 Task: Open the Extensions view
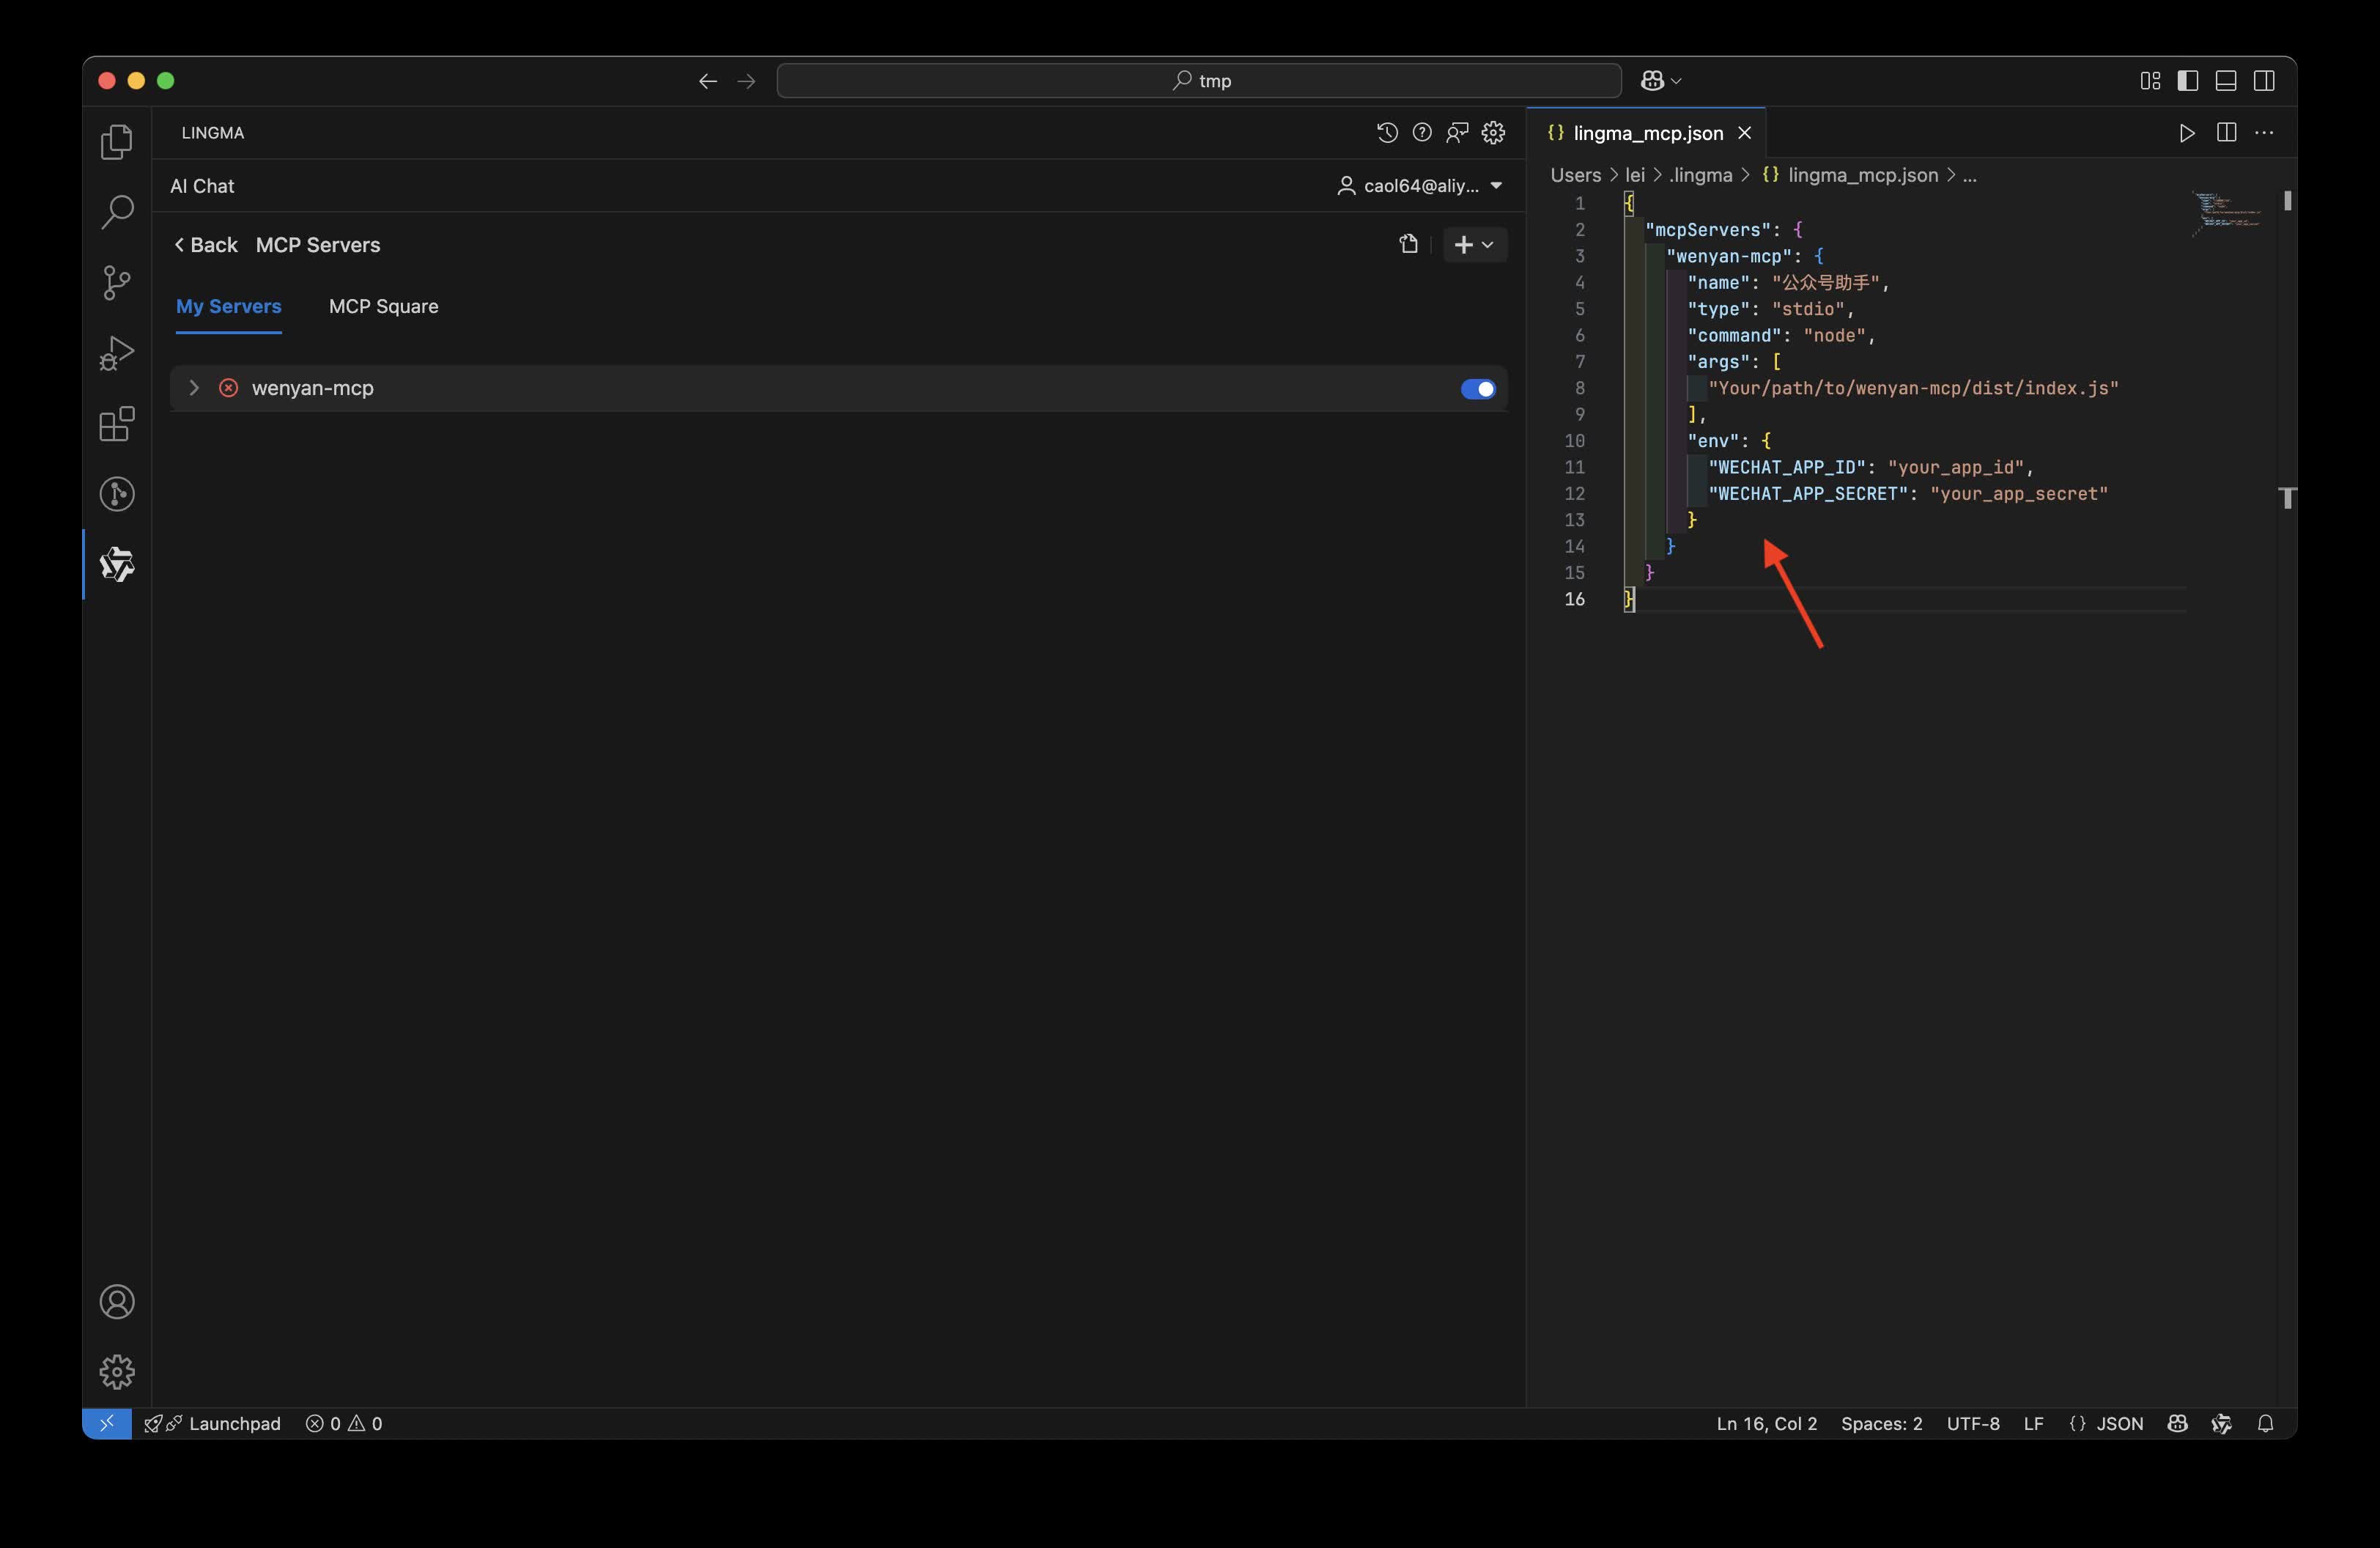pos(117,424)
